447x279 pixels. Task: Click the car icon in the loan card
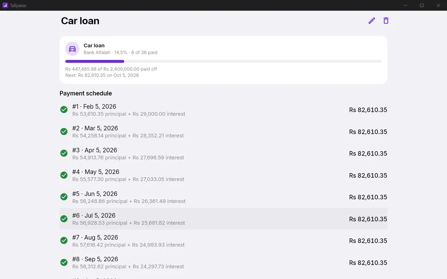coord(73,49)
